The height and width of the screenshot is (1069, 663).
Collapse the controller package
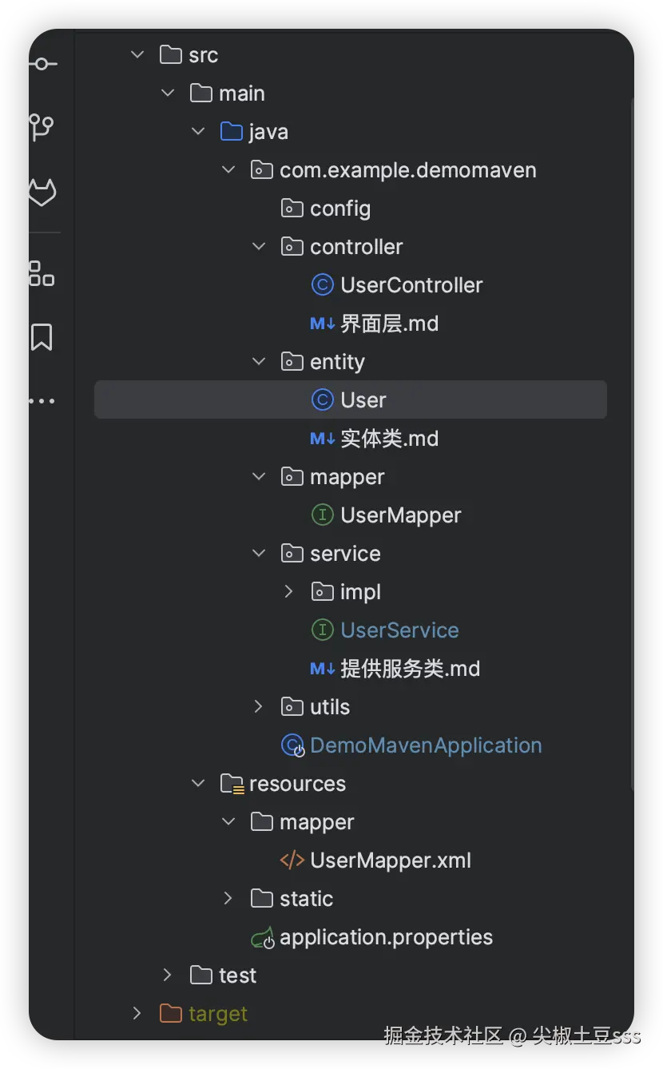(x=259, y=247)
